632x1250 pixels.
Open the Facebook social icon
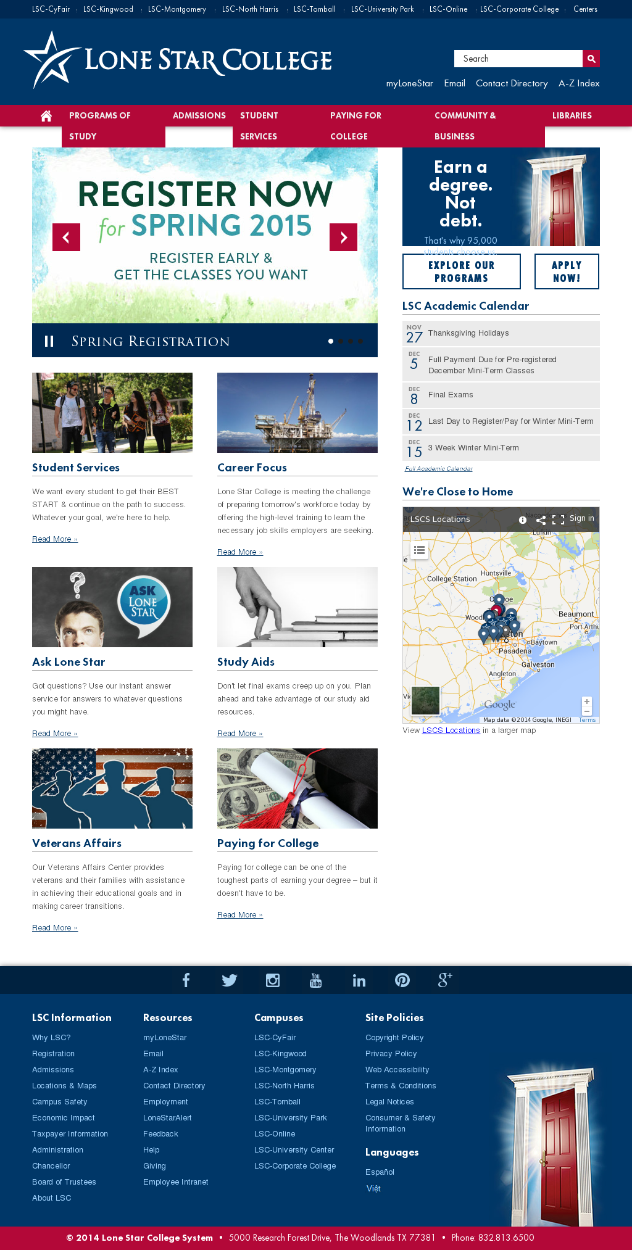point(186,980)
